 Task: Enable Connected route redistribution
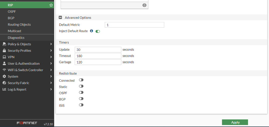click(81, 80)
